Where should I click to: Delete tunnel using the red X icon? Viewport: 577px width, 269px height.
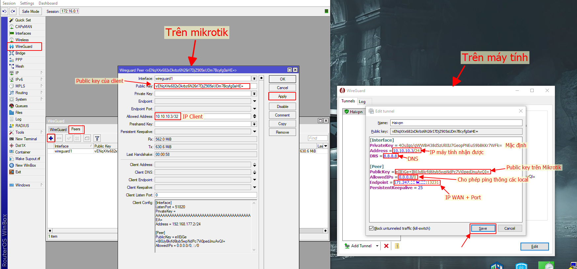coord(386,246)
